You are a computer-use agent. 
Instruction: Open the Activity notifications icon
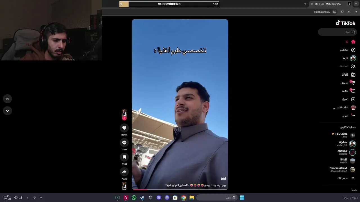(353, 91)
